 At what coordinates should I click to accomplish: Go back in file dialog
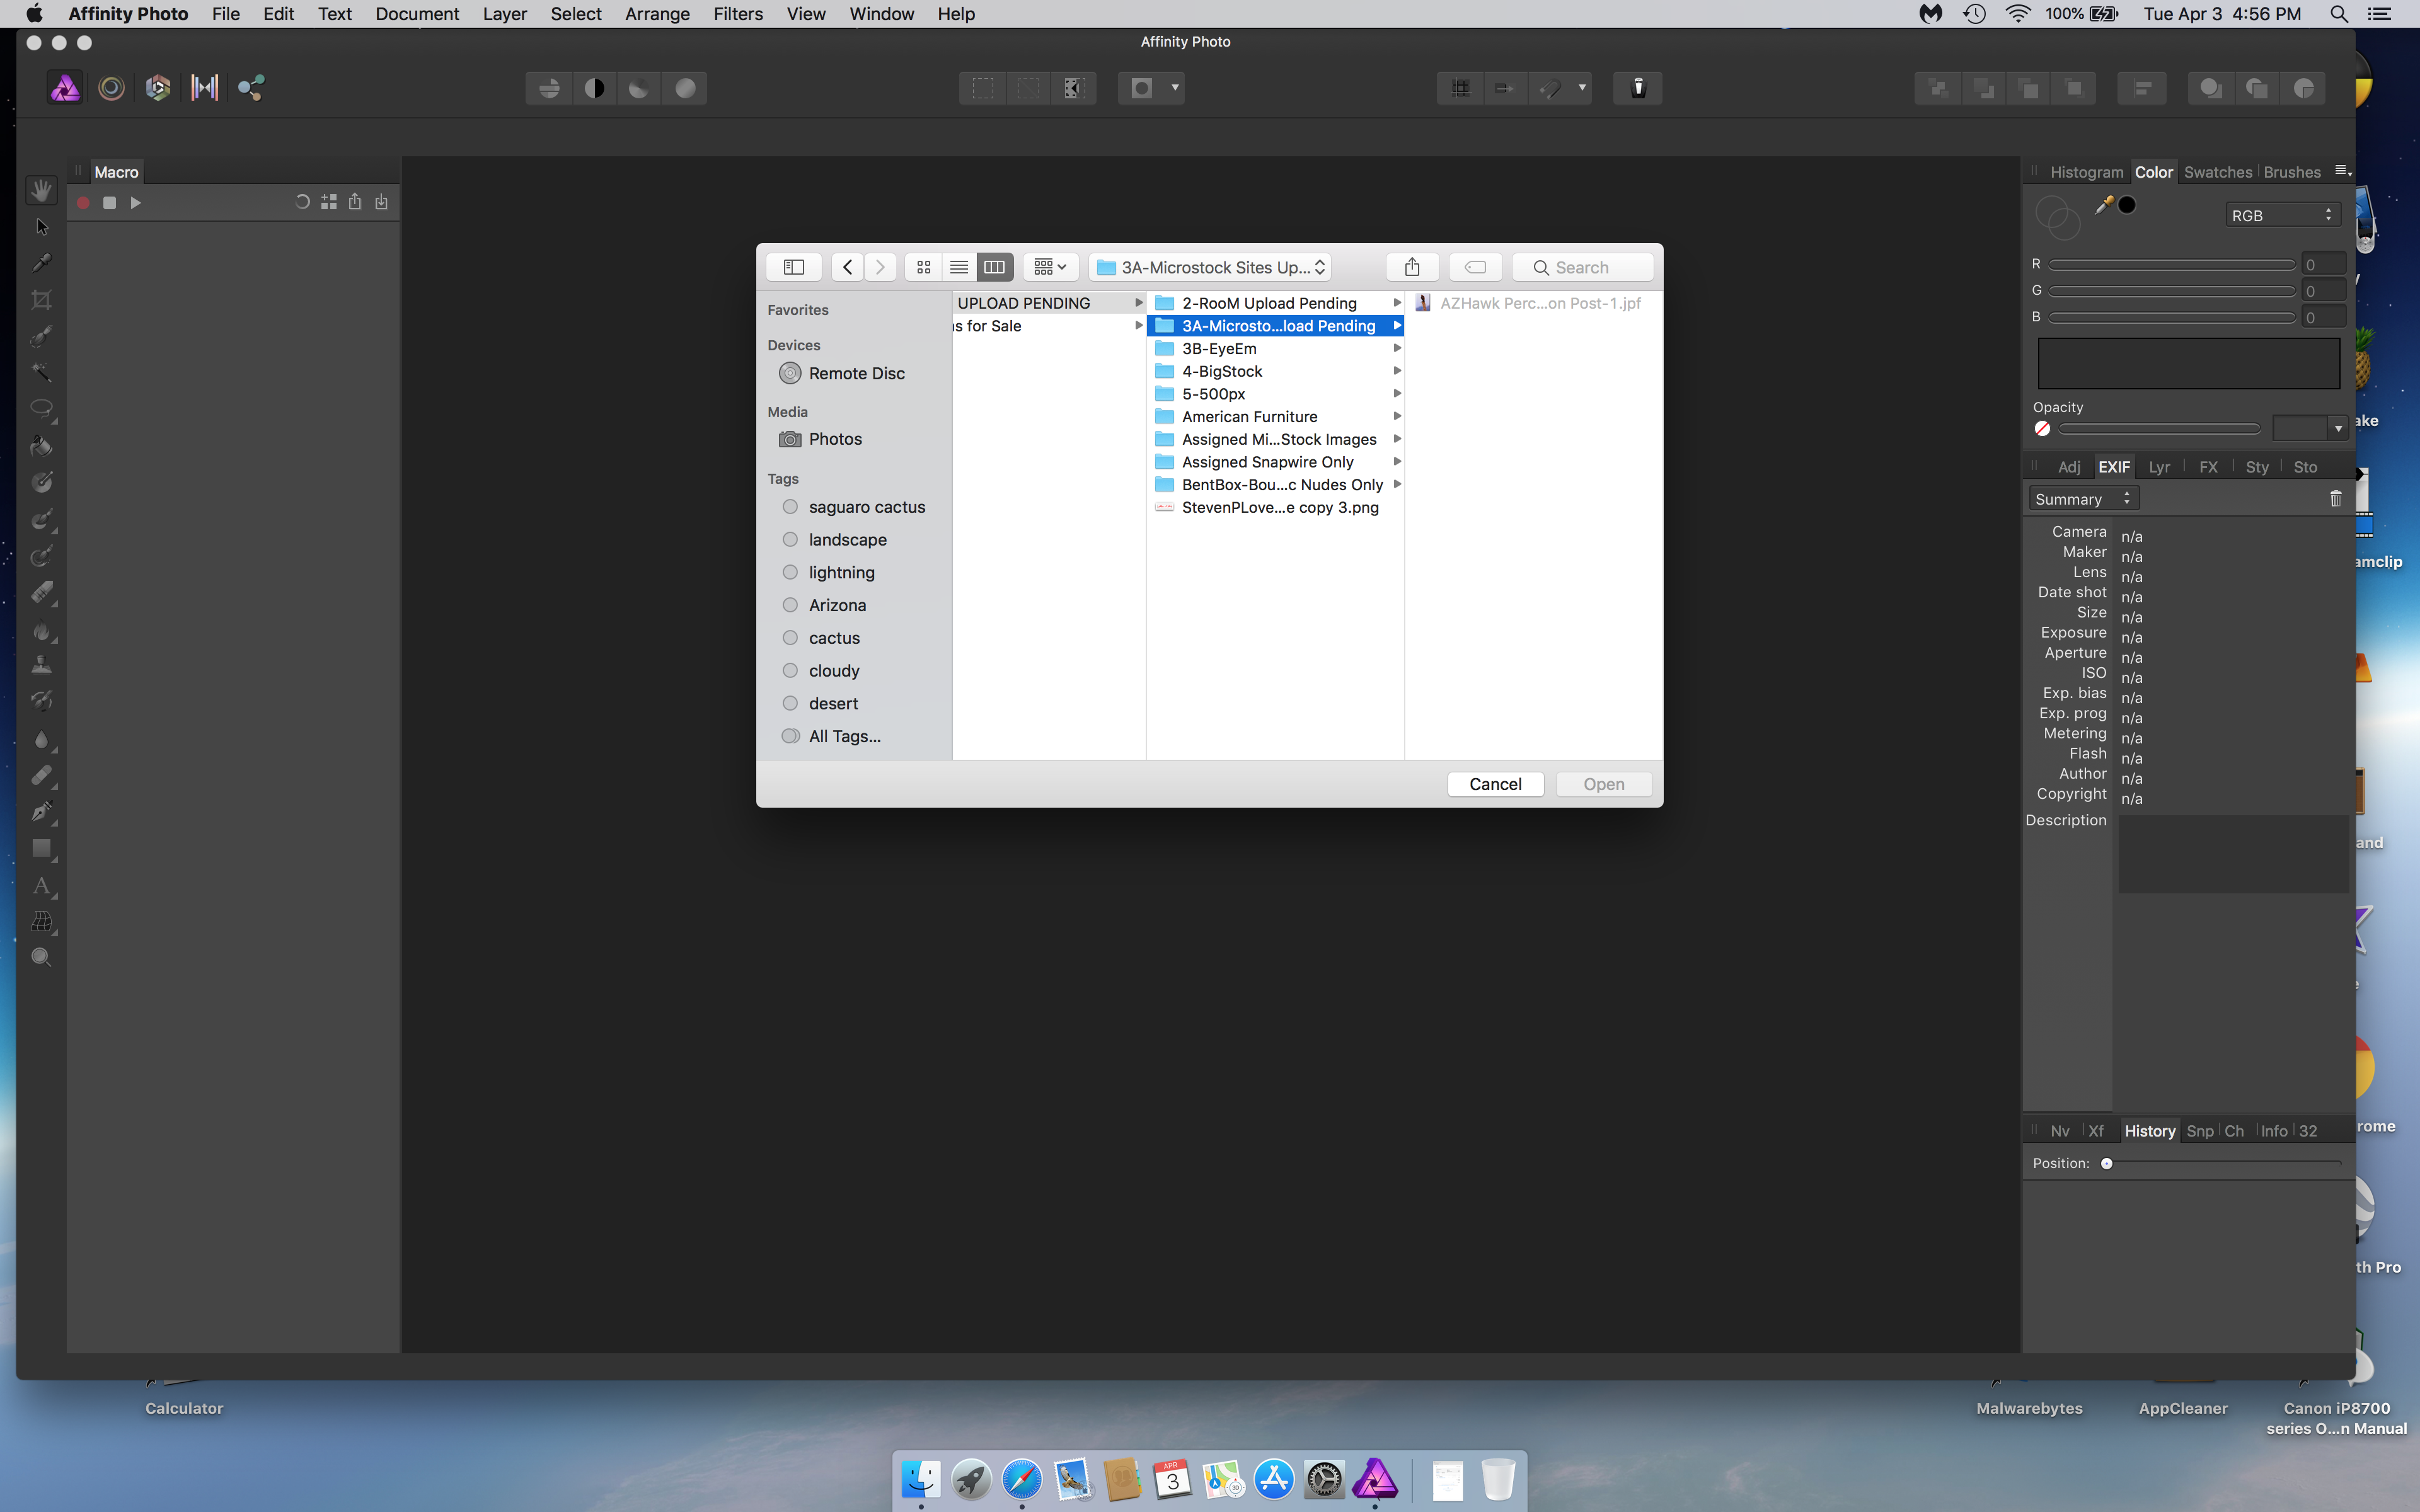[x=847, y=267]
